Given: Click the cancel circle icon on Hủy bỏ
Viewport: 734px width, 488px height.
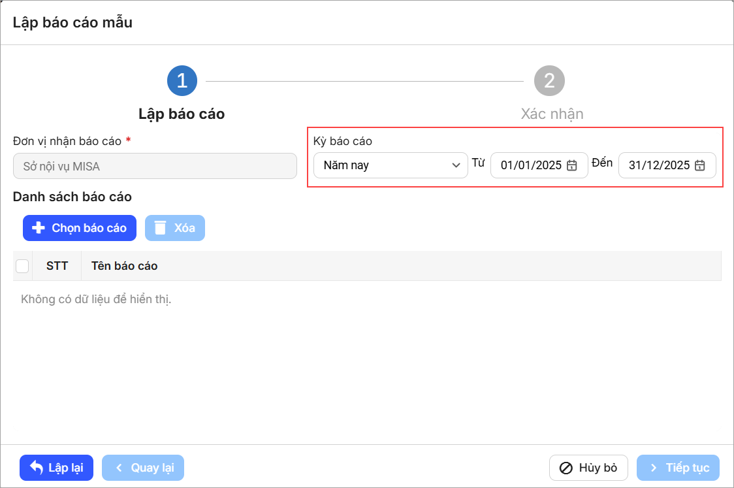Looking at the screenshot, I should (566, 468).
